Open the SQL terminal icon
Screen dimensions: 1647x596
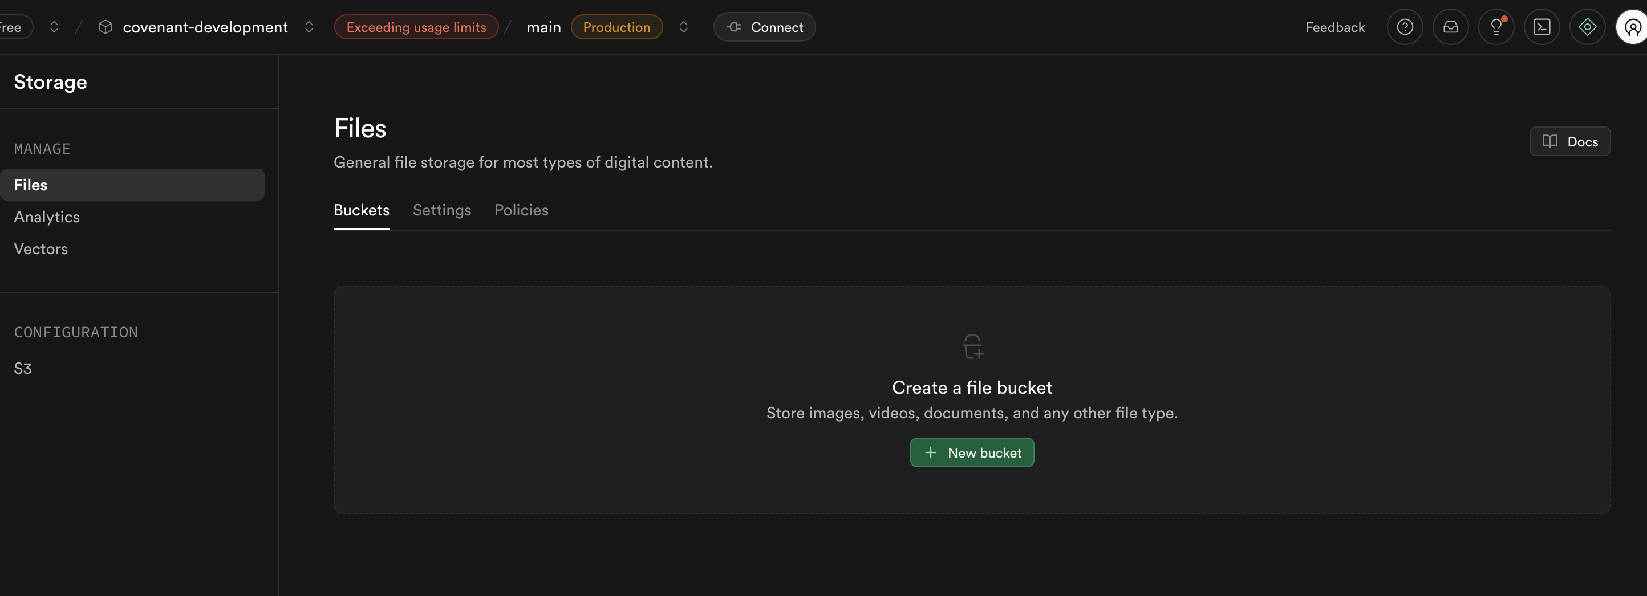coord(1541,27)
